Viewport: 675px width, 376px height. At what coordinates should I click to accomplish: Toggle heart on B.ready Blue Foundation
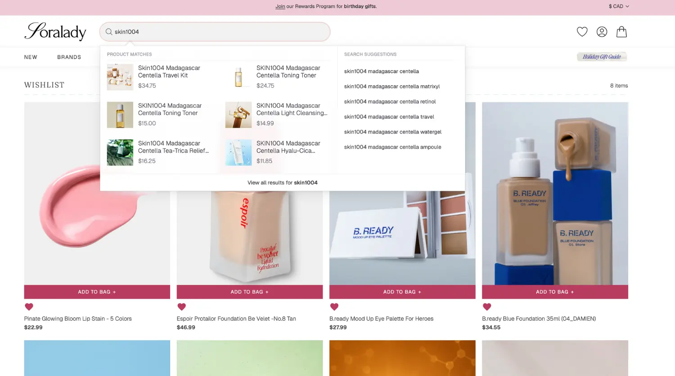(487, 307)
